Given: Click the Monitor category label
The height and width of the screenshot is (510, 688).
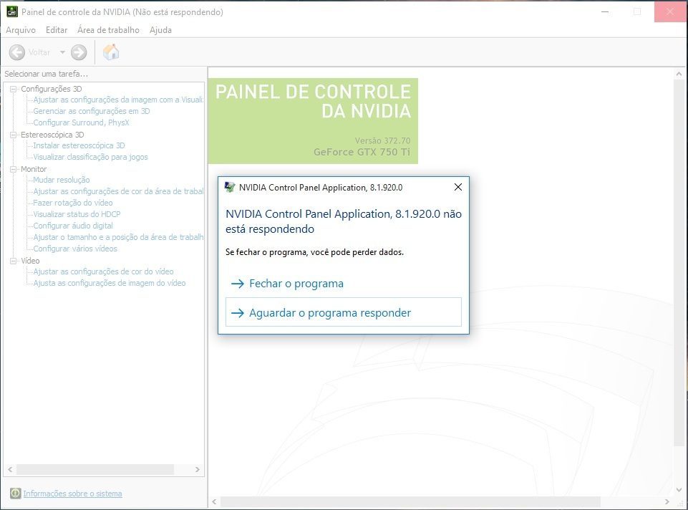Looking at the screenshot, I should [x=34, y=169].
